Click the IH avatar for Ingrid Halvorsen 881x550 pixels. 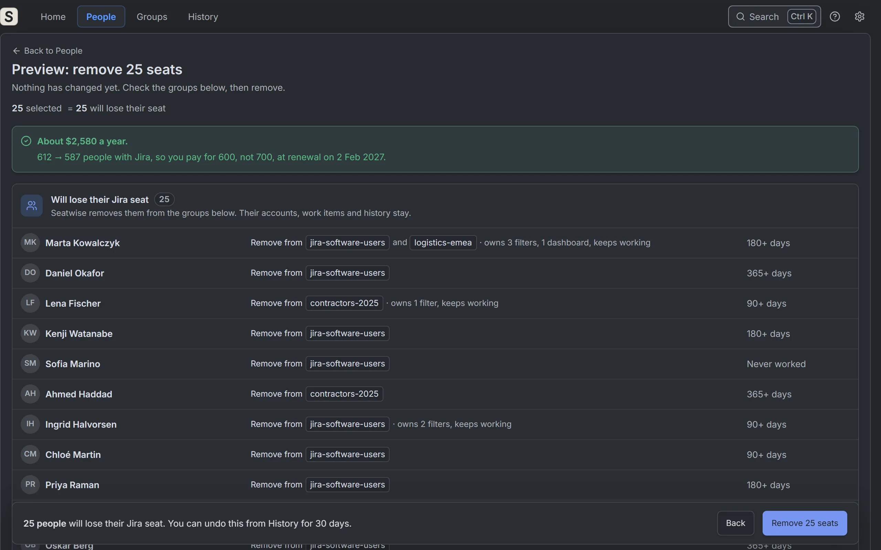[30, 424]
